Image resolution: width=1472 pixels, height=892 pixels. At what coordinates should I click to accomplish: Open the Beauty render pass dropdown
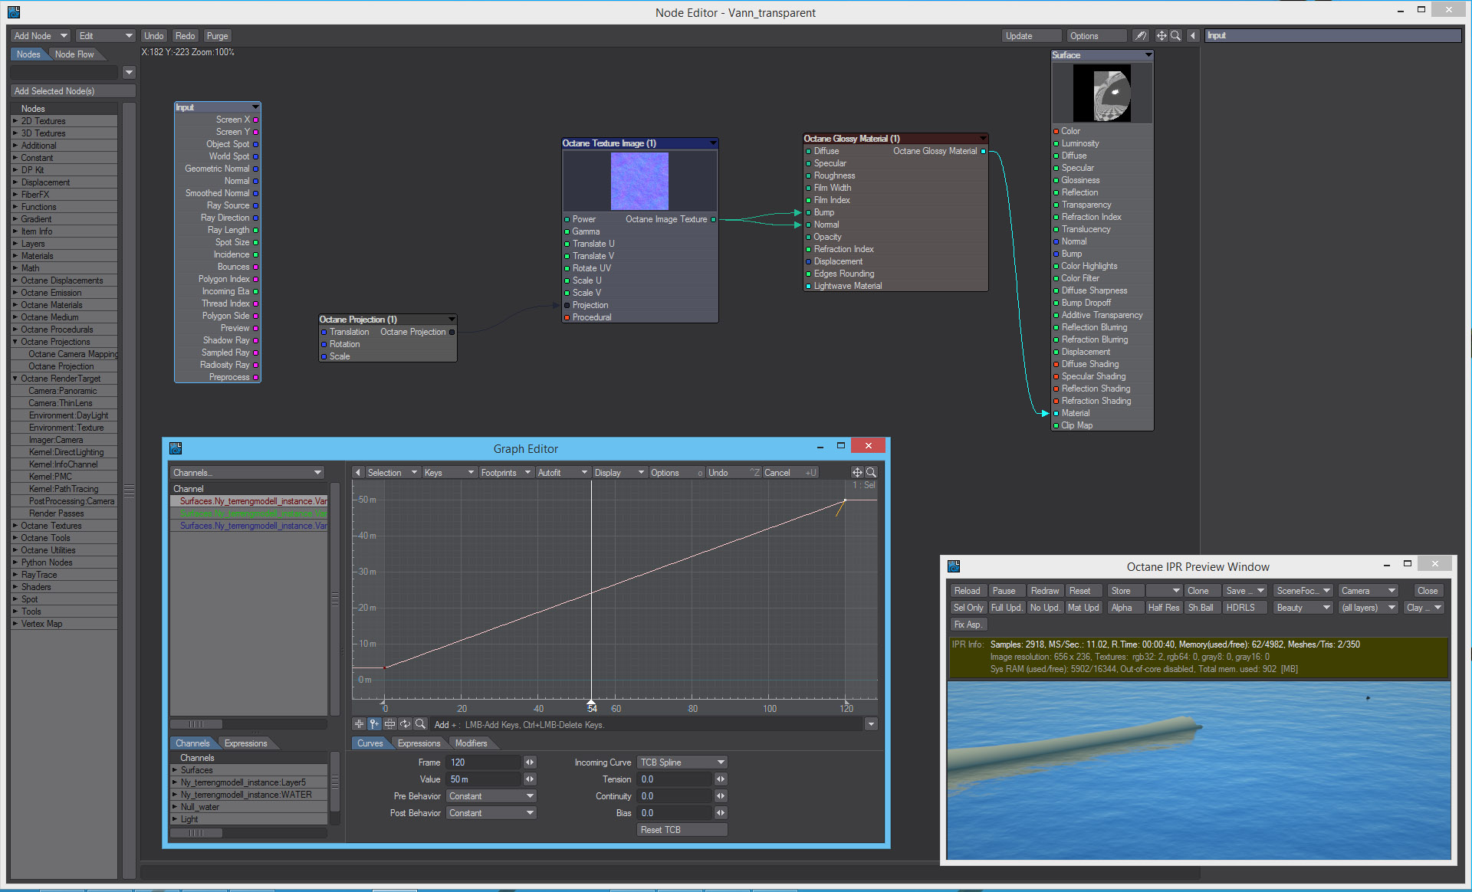point(1303,608)
